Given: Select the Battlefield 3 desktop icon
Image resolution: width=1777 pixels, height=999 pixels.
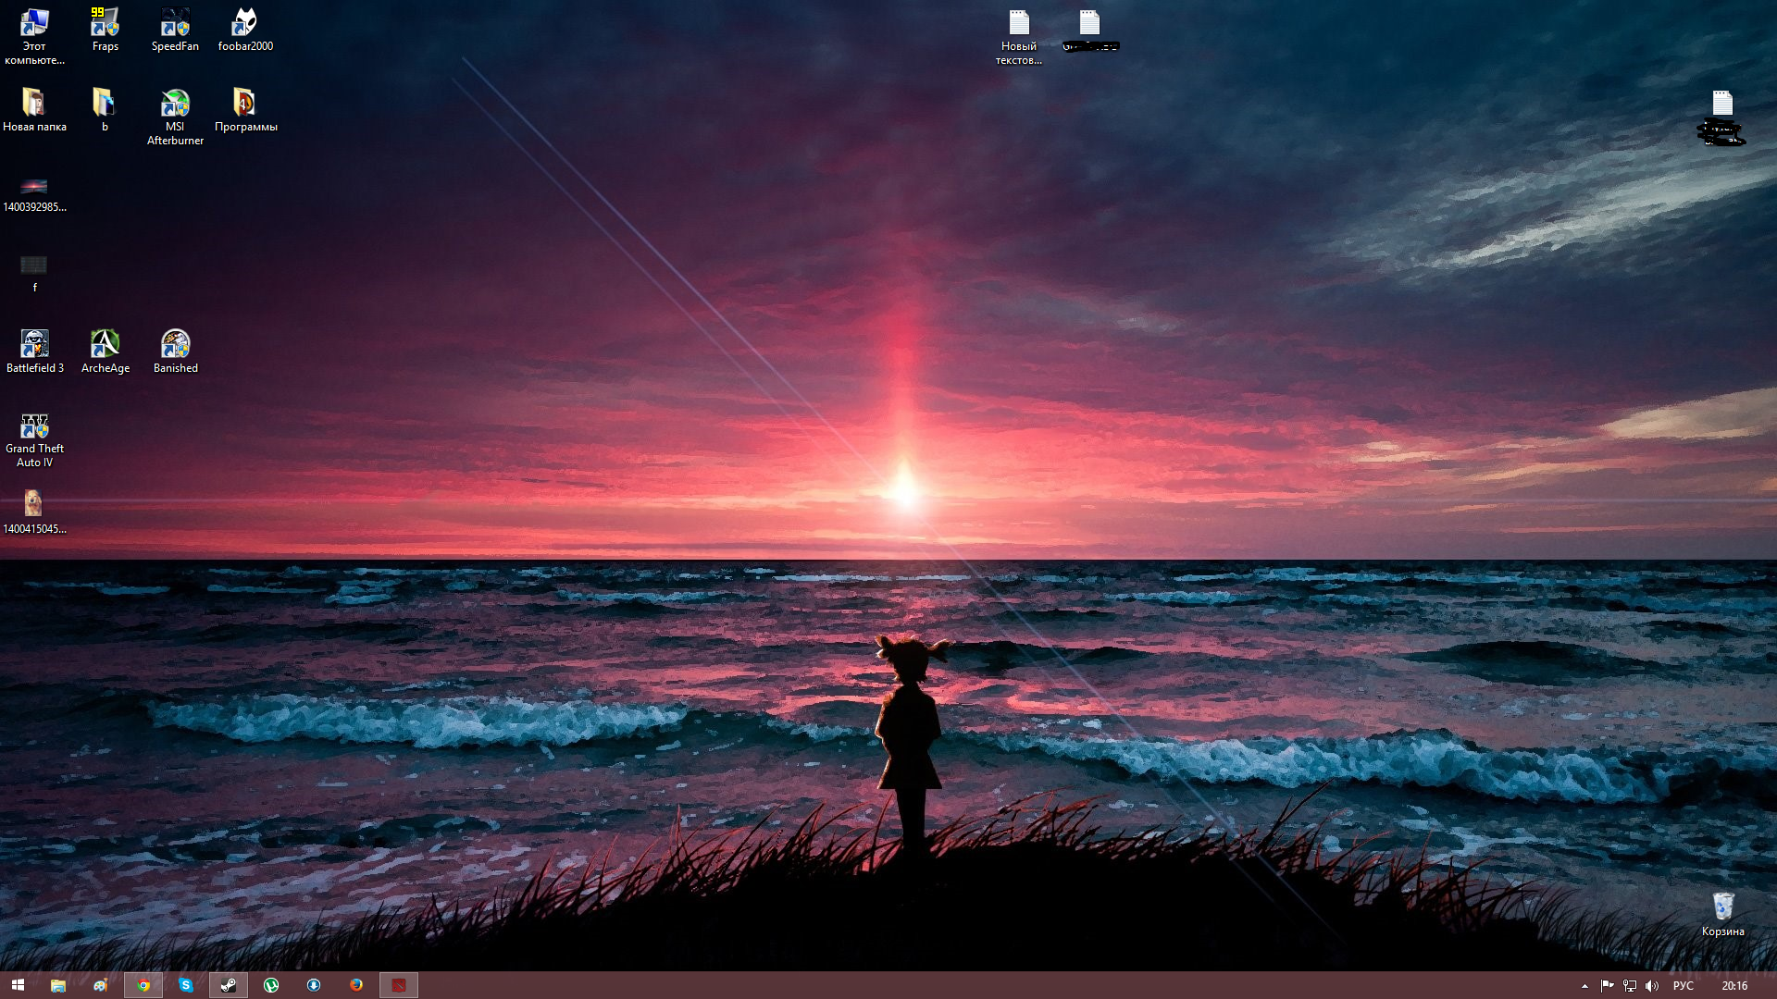Looking at the screenshot, I should (x=34, y=345).
